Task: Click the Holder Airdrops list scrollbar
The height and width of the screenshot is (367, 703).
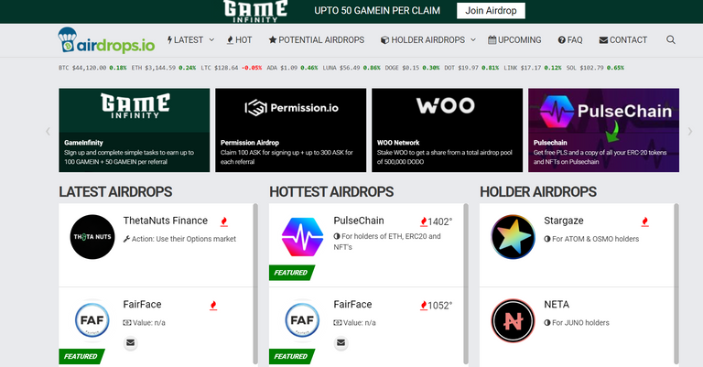Action: 676,285
